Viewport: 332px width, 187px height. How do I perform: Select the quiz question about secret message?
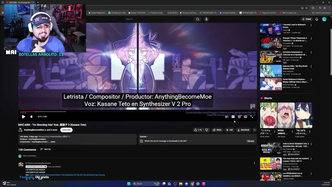click(x=165, y=141)
